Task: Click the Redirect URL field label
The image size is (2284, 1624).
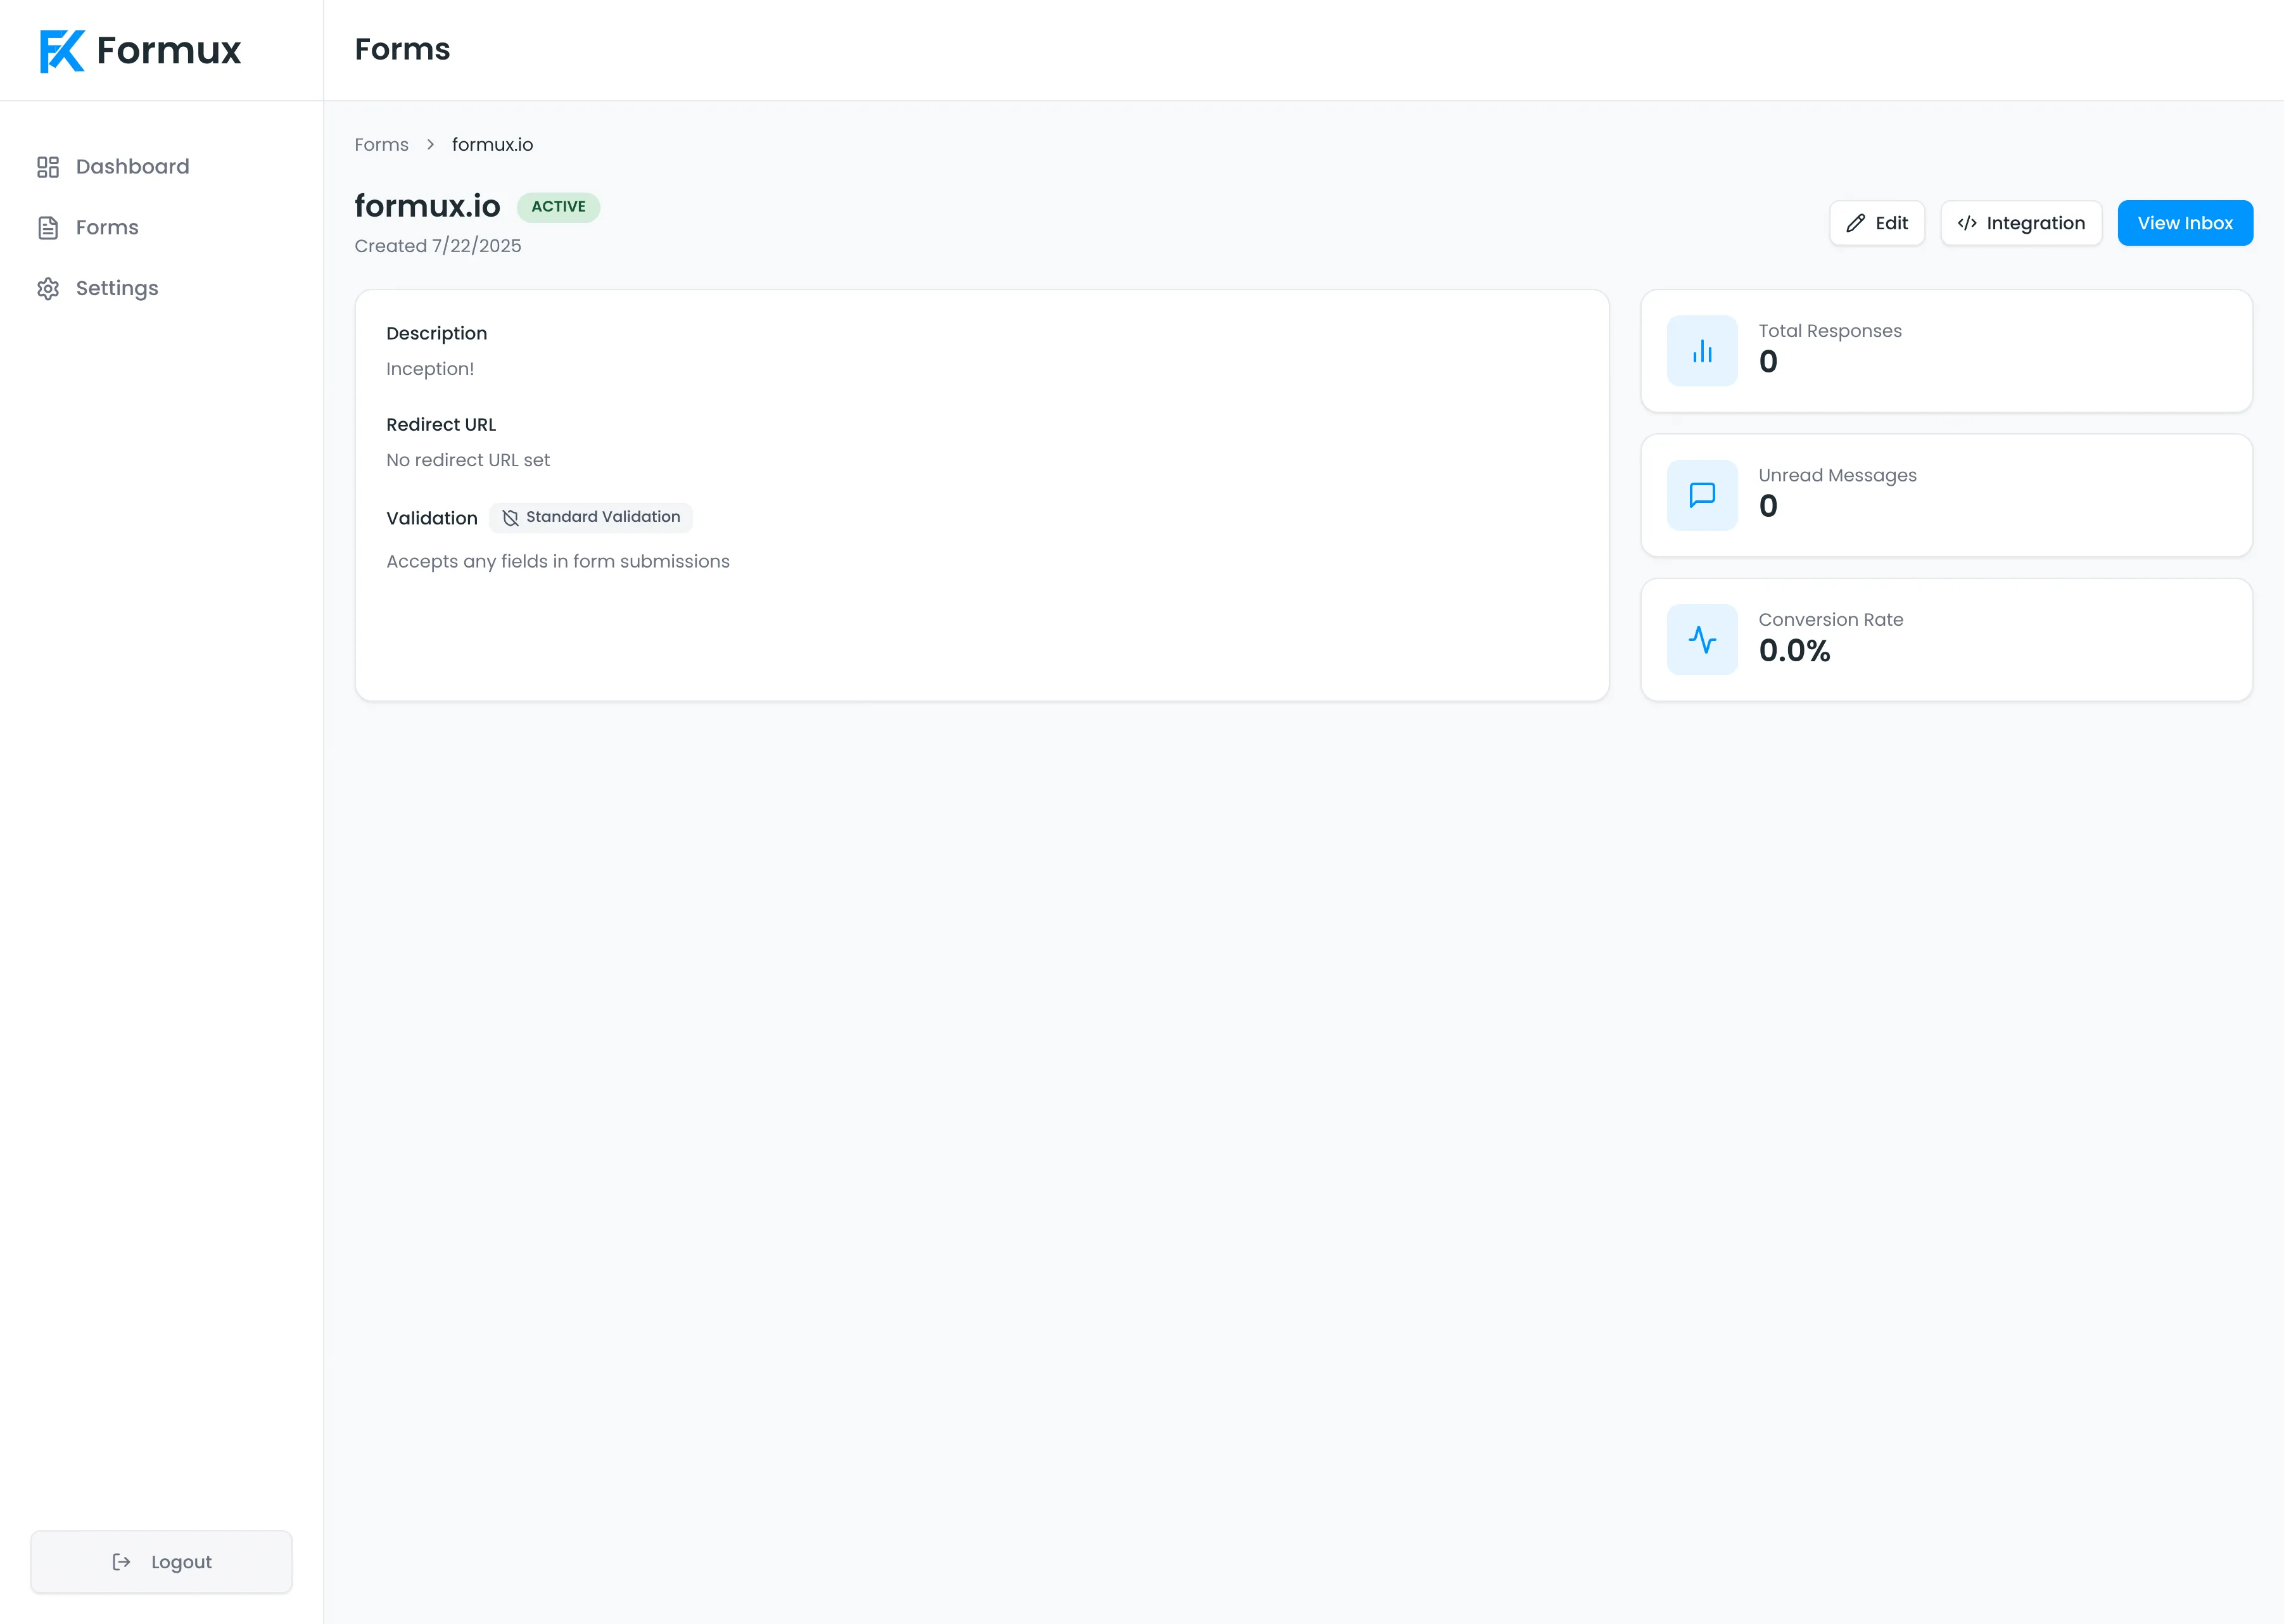Action: (x=441, y=425)
